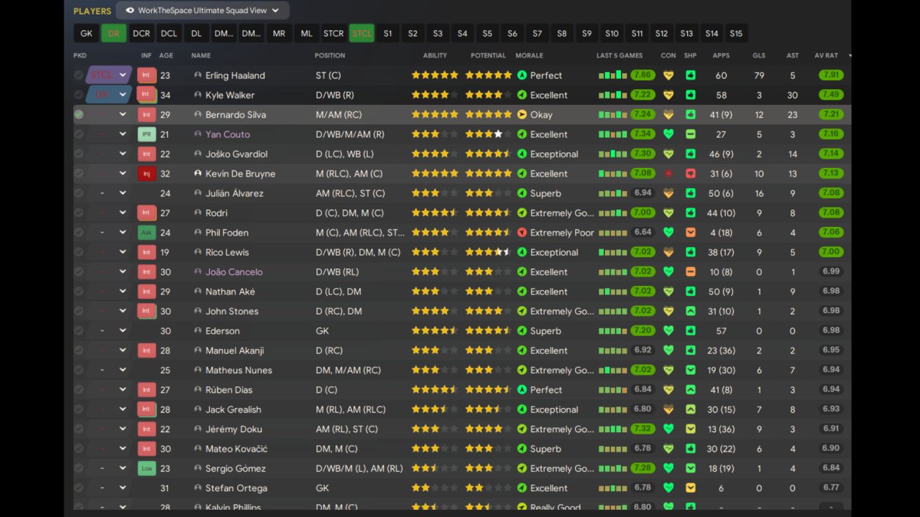
Task: Click Erling Haaland's match sharpness icon
Action: click(x=691, y=75)
